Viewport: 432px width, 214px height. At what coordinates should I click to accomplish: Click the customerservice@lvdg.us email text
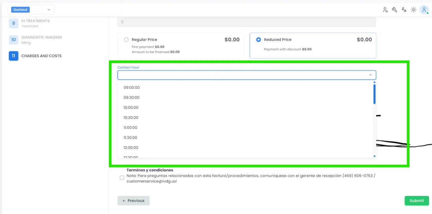[152, 181]
